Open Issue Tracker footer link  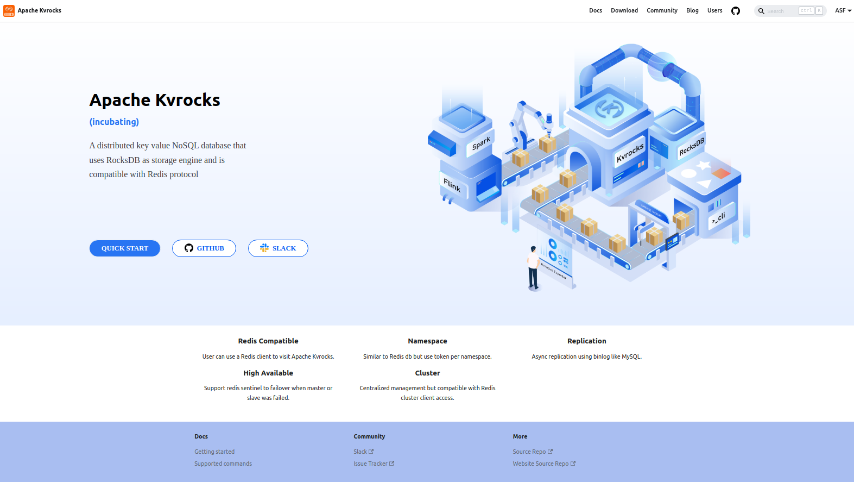coord(374,464)
